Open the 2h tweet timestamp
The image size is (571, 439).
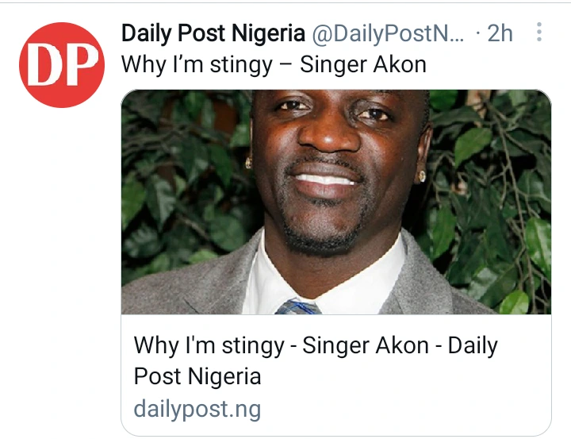(500, 33)
